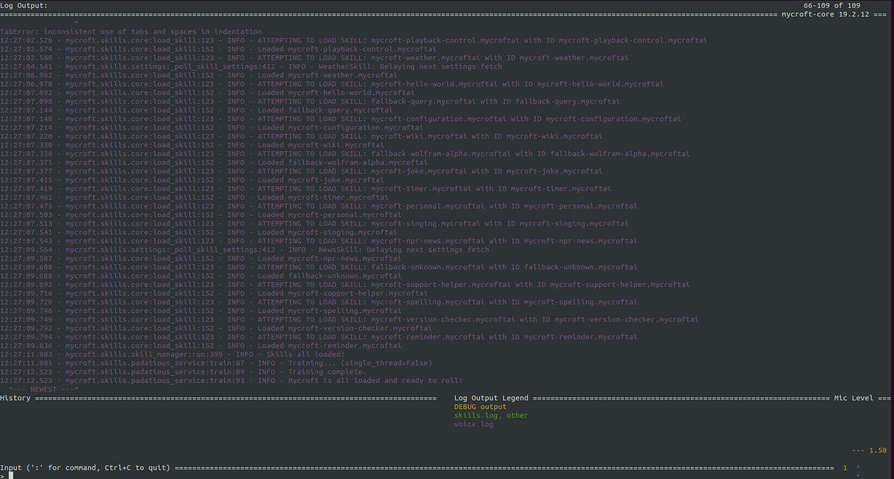
Task: Select the 'Loaded mycroft-support-helper.mycroftai' line
Action: point(213,293)
